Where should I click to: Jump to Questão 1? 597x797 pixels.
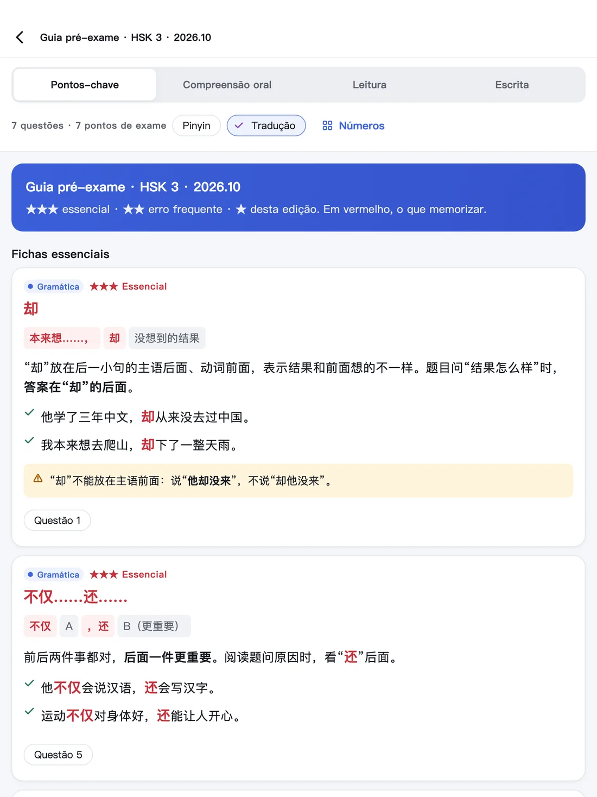pyautogui.click(x=57, y=520)
